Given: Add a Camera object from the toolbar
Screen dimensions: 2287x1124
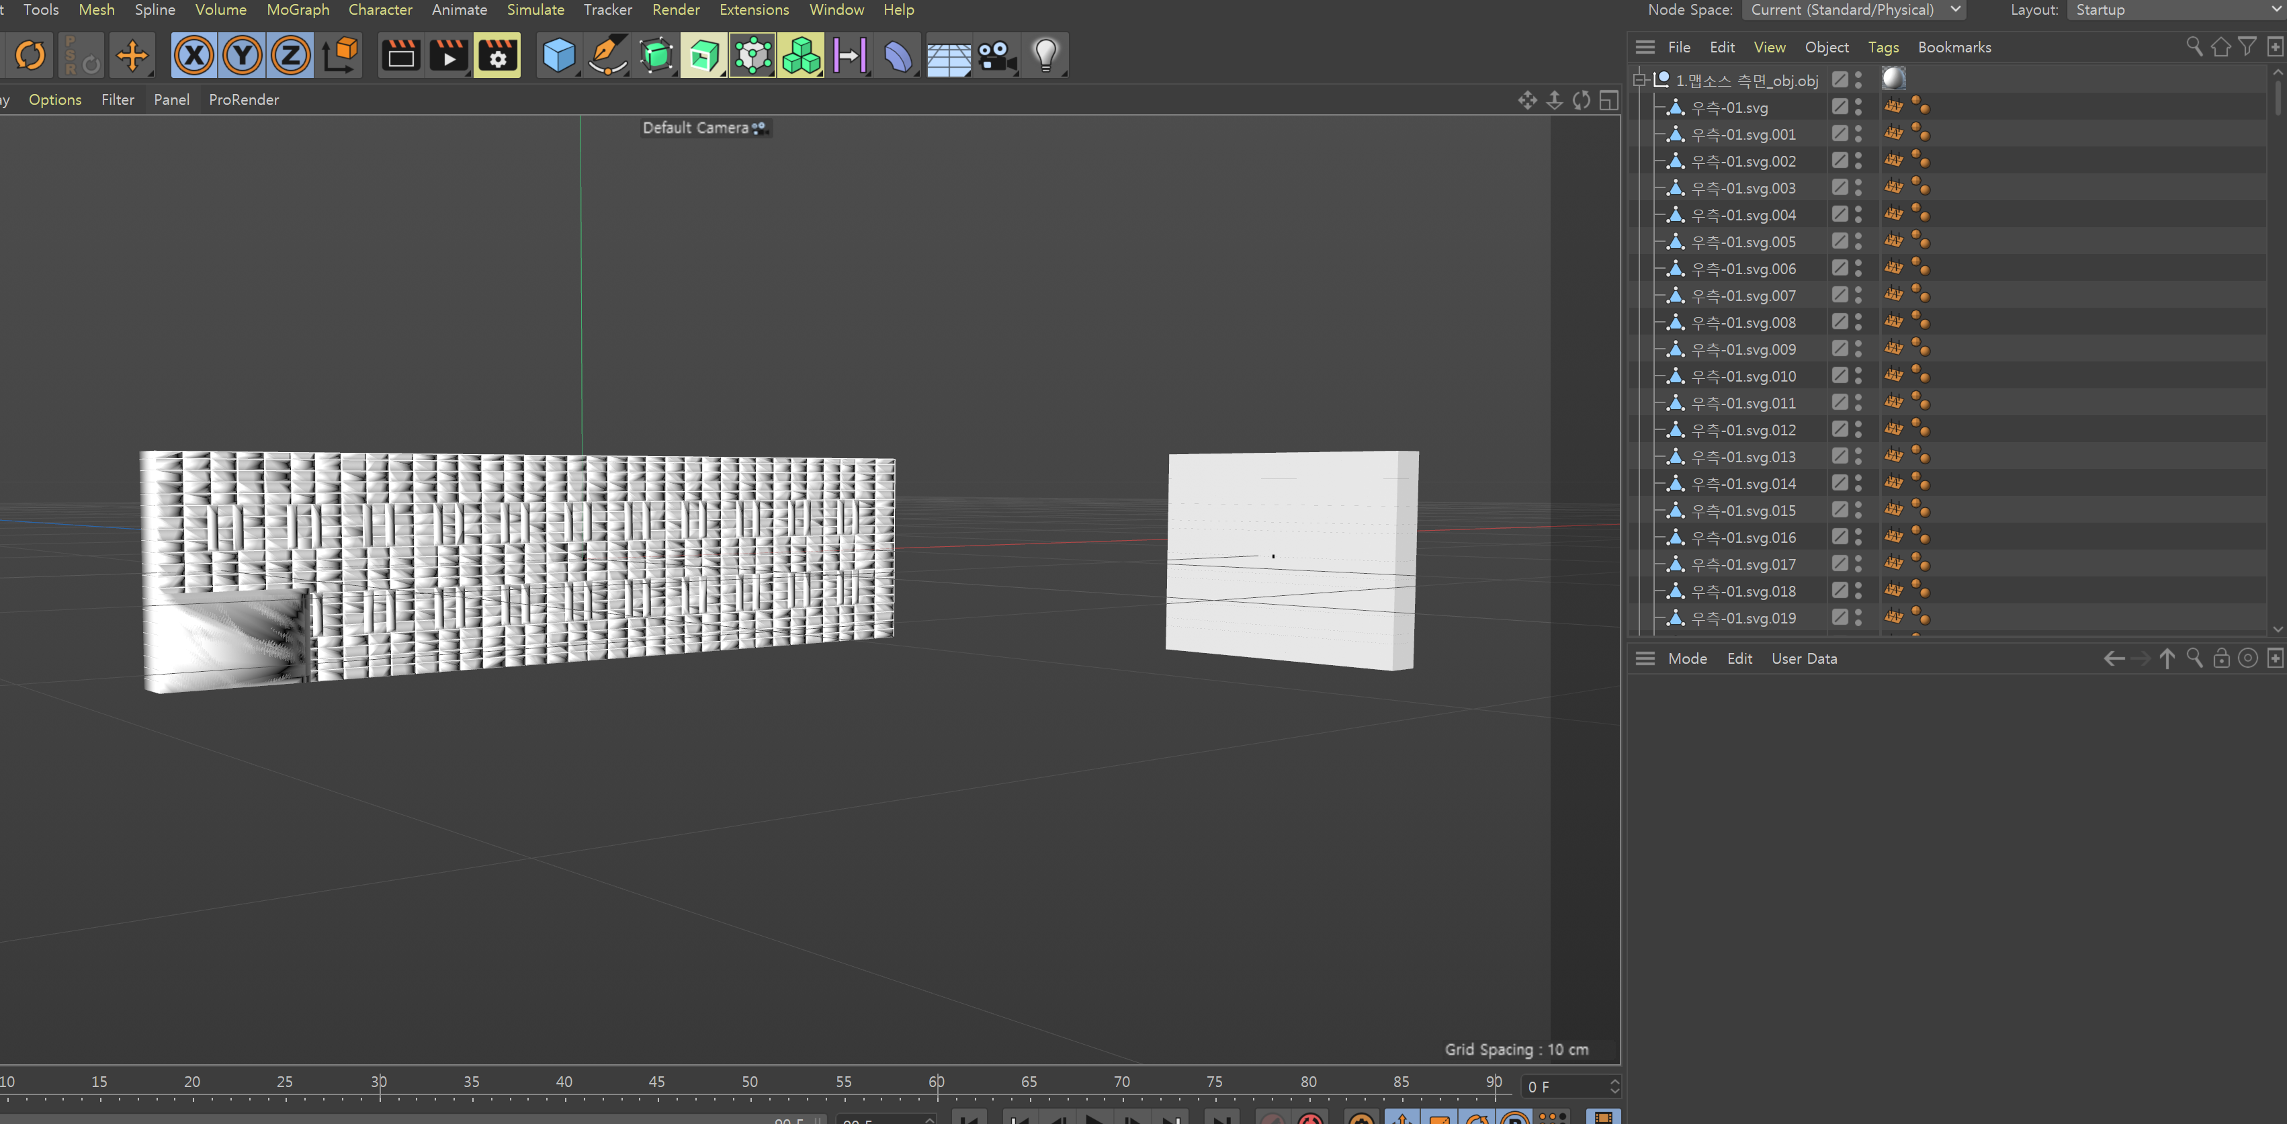Looking at the screenshot, I should point(996,56).
